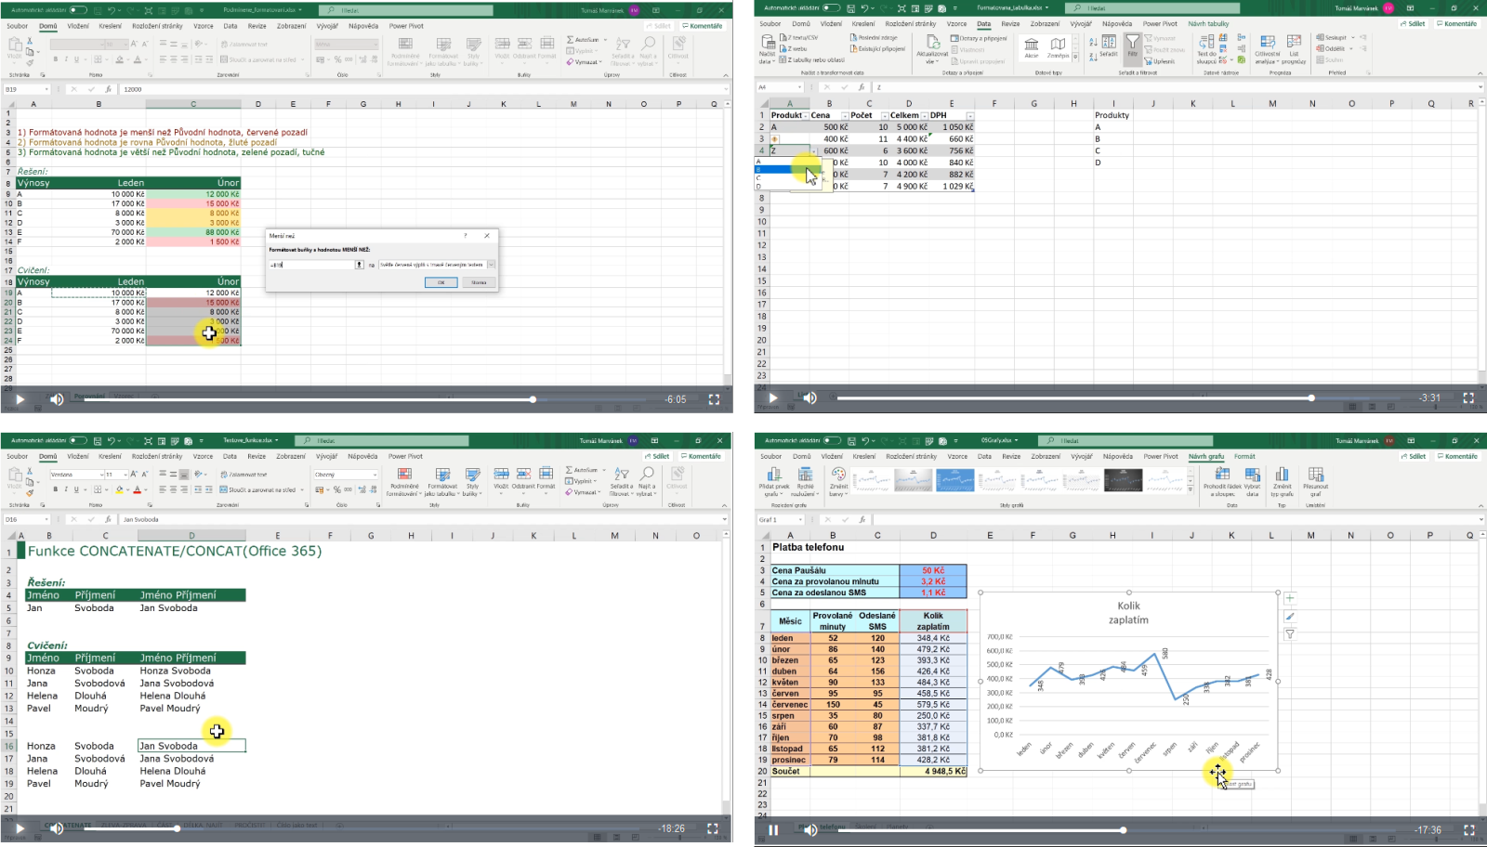Toggle autosave switch in the bottom-right chart window
This screenshot has width=1487, height=847.
[831, 440]
